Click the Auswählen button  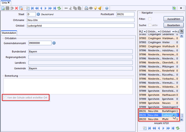point(174,19)
